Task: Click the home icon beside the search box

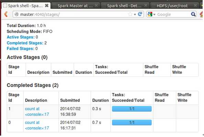Action: point(202,14)
